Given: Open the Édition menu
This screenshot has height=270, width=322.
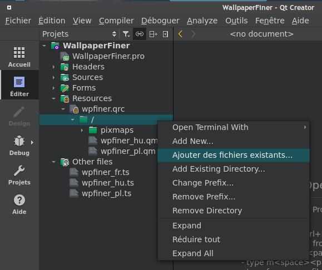Looking at the screenshot, I should 52,21.
